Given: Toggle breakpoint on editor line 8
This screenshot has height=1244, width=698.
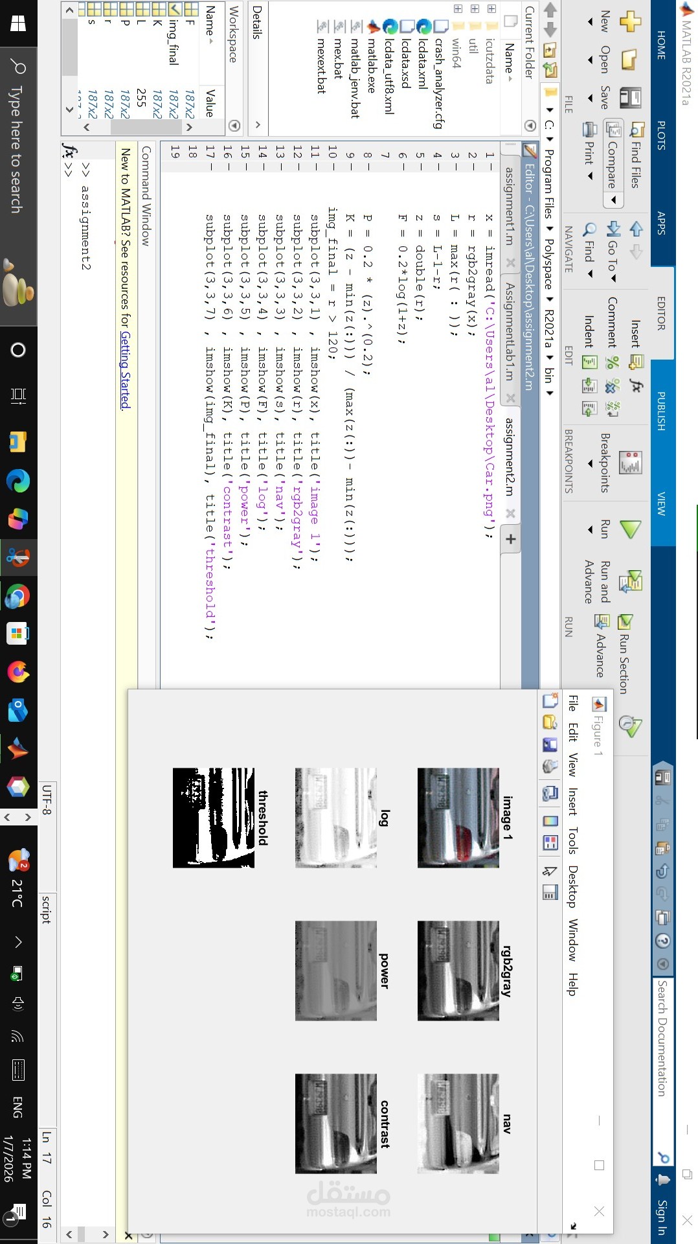Looking at the screenshot, I should [x=366, y=166].
